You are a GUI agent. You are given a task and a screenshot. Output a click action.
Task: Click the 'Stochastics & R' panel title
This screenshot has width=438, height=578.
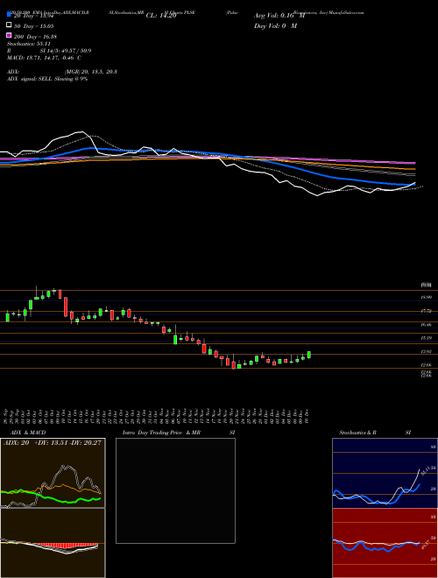pyautogui.click(x=357, y=433)
